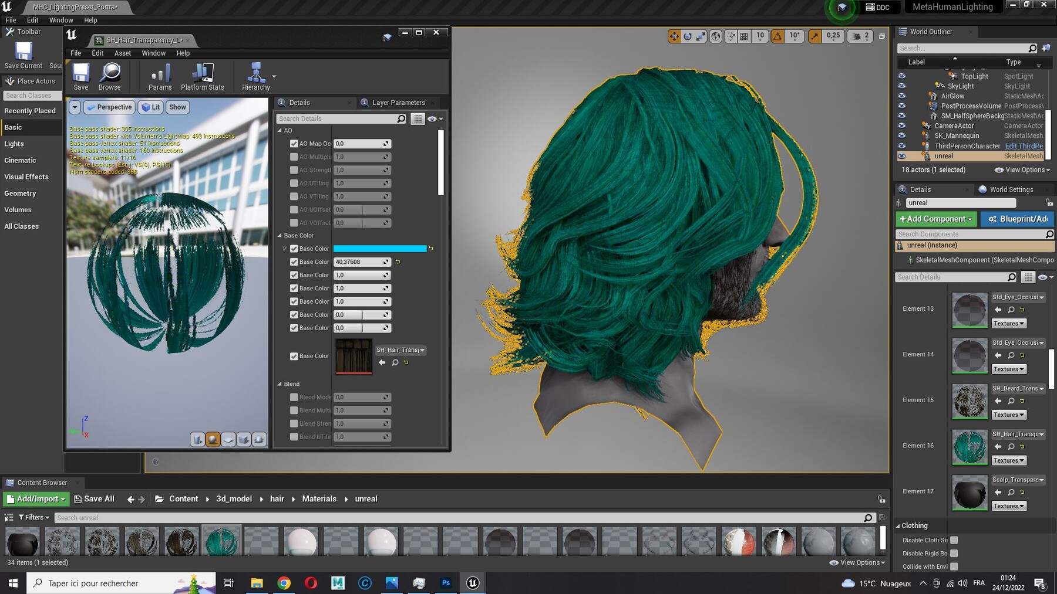The height and width of the screenshot is (594, 1057).
Task: Uncheck Base Color texture parameter checkbox
Action: [x=294, y=356]
